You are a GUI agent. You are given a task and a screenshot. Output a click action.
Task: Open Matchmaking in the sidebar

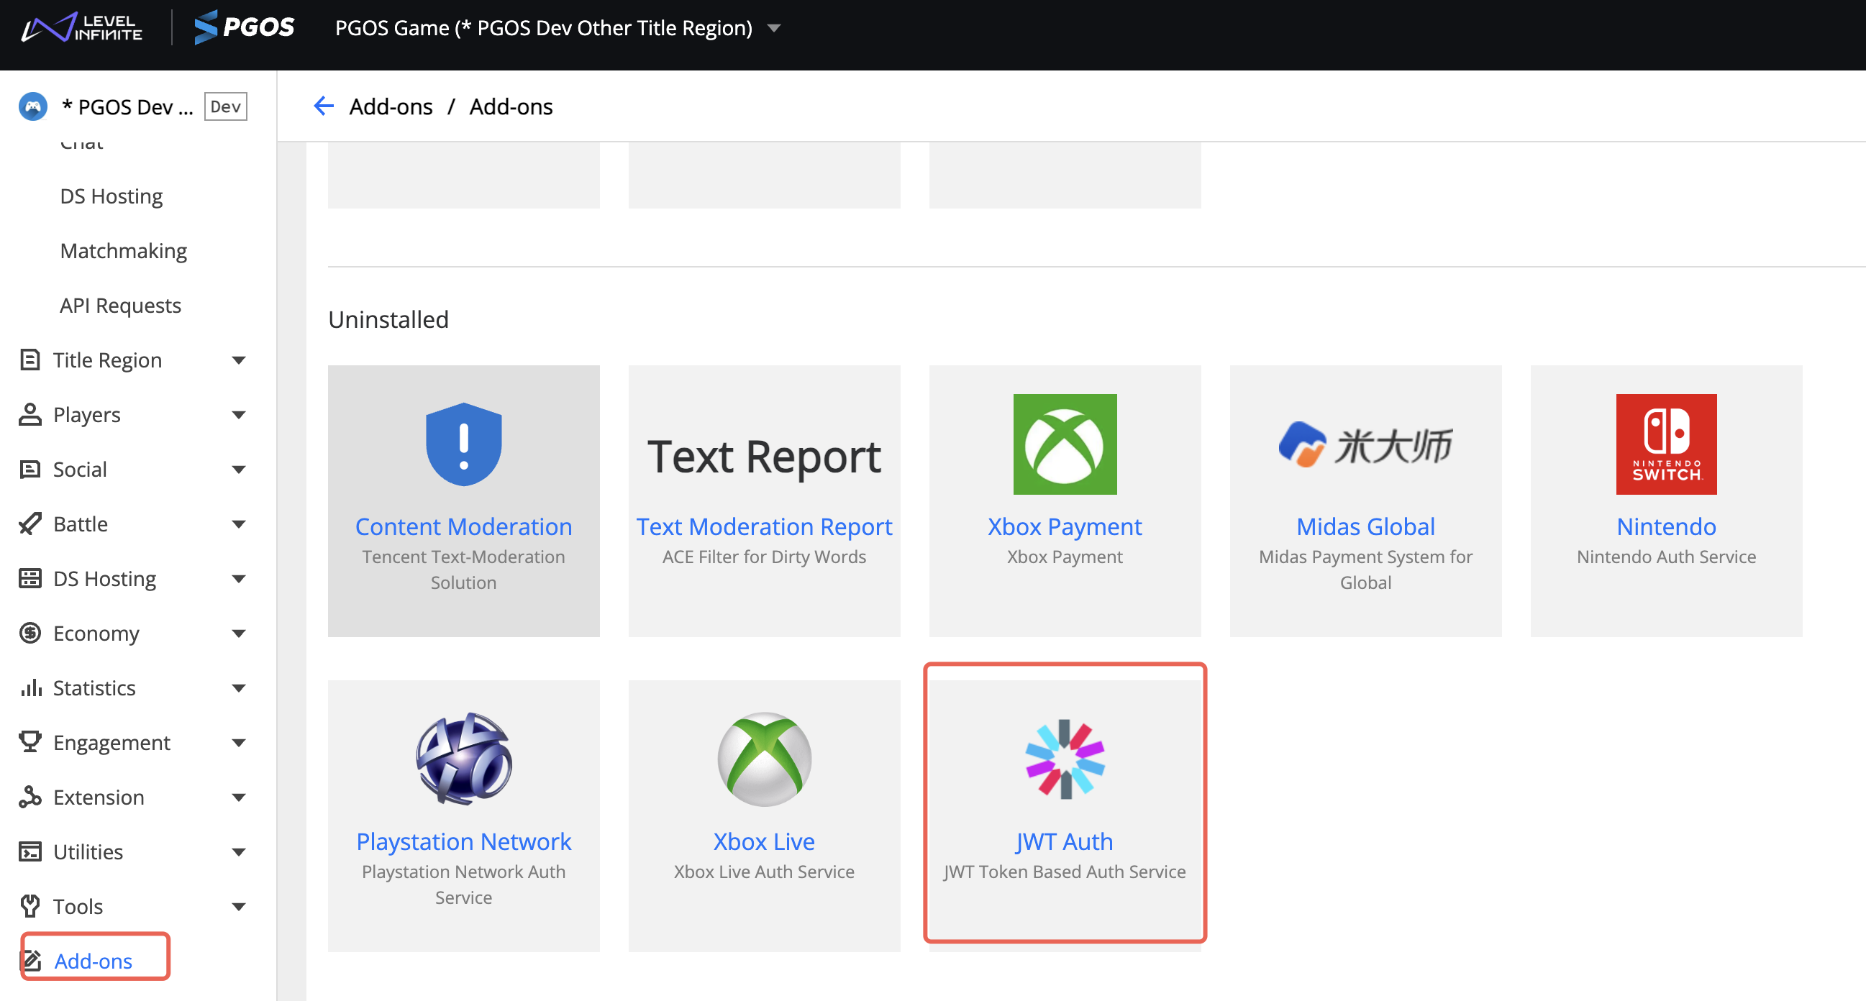tap(123, 251)
